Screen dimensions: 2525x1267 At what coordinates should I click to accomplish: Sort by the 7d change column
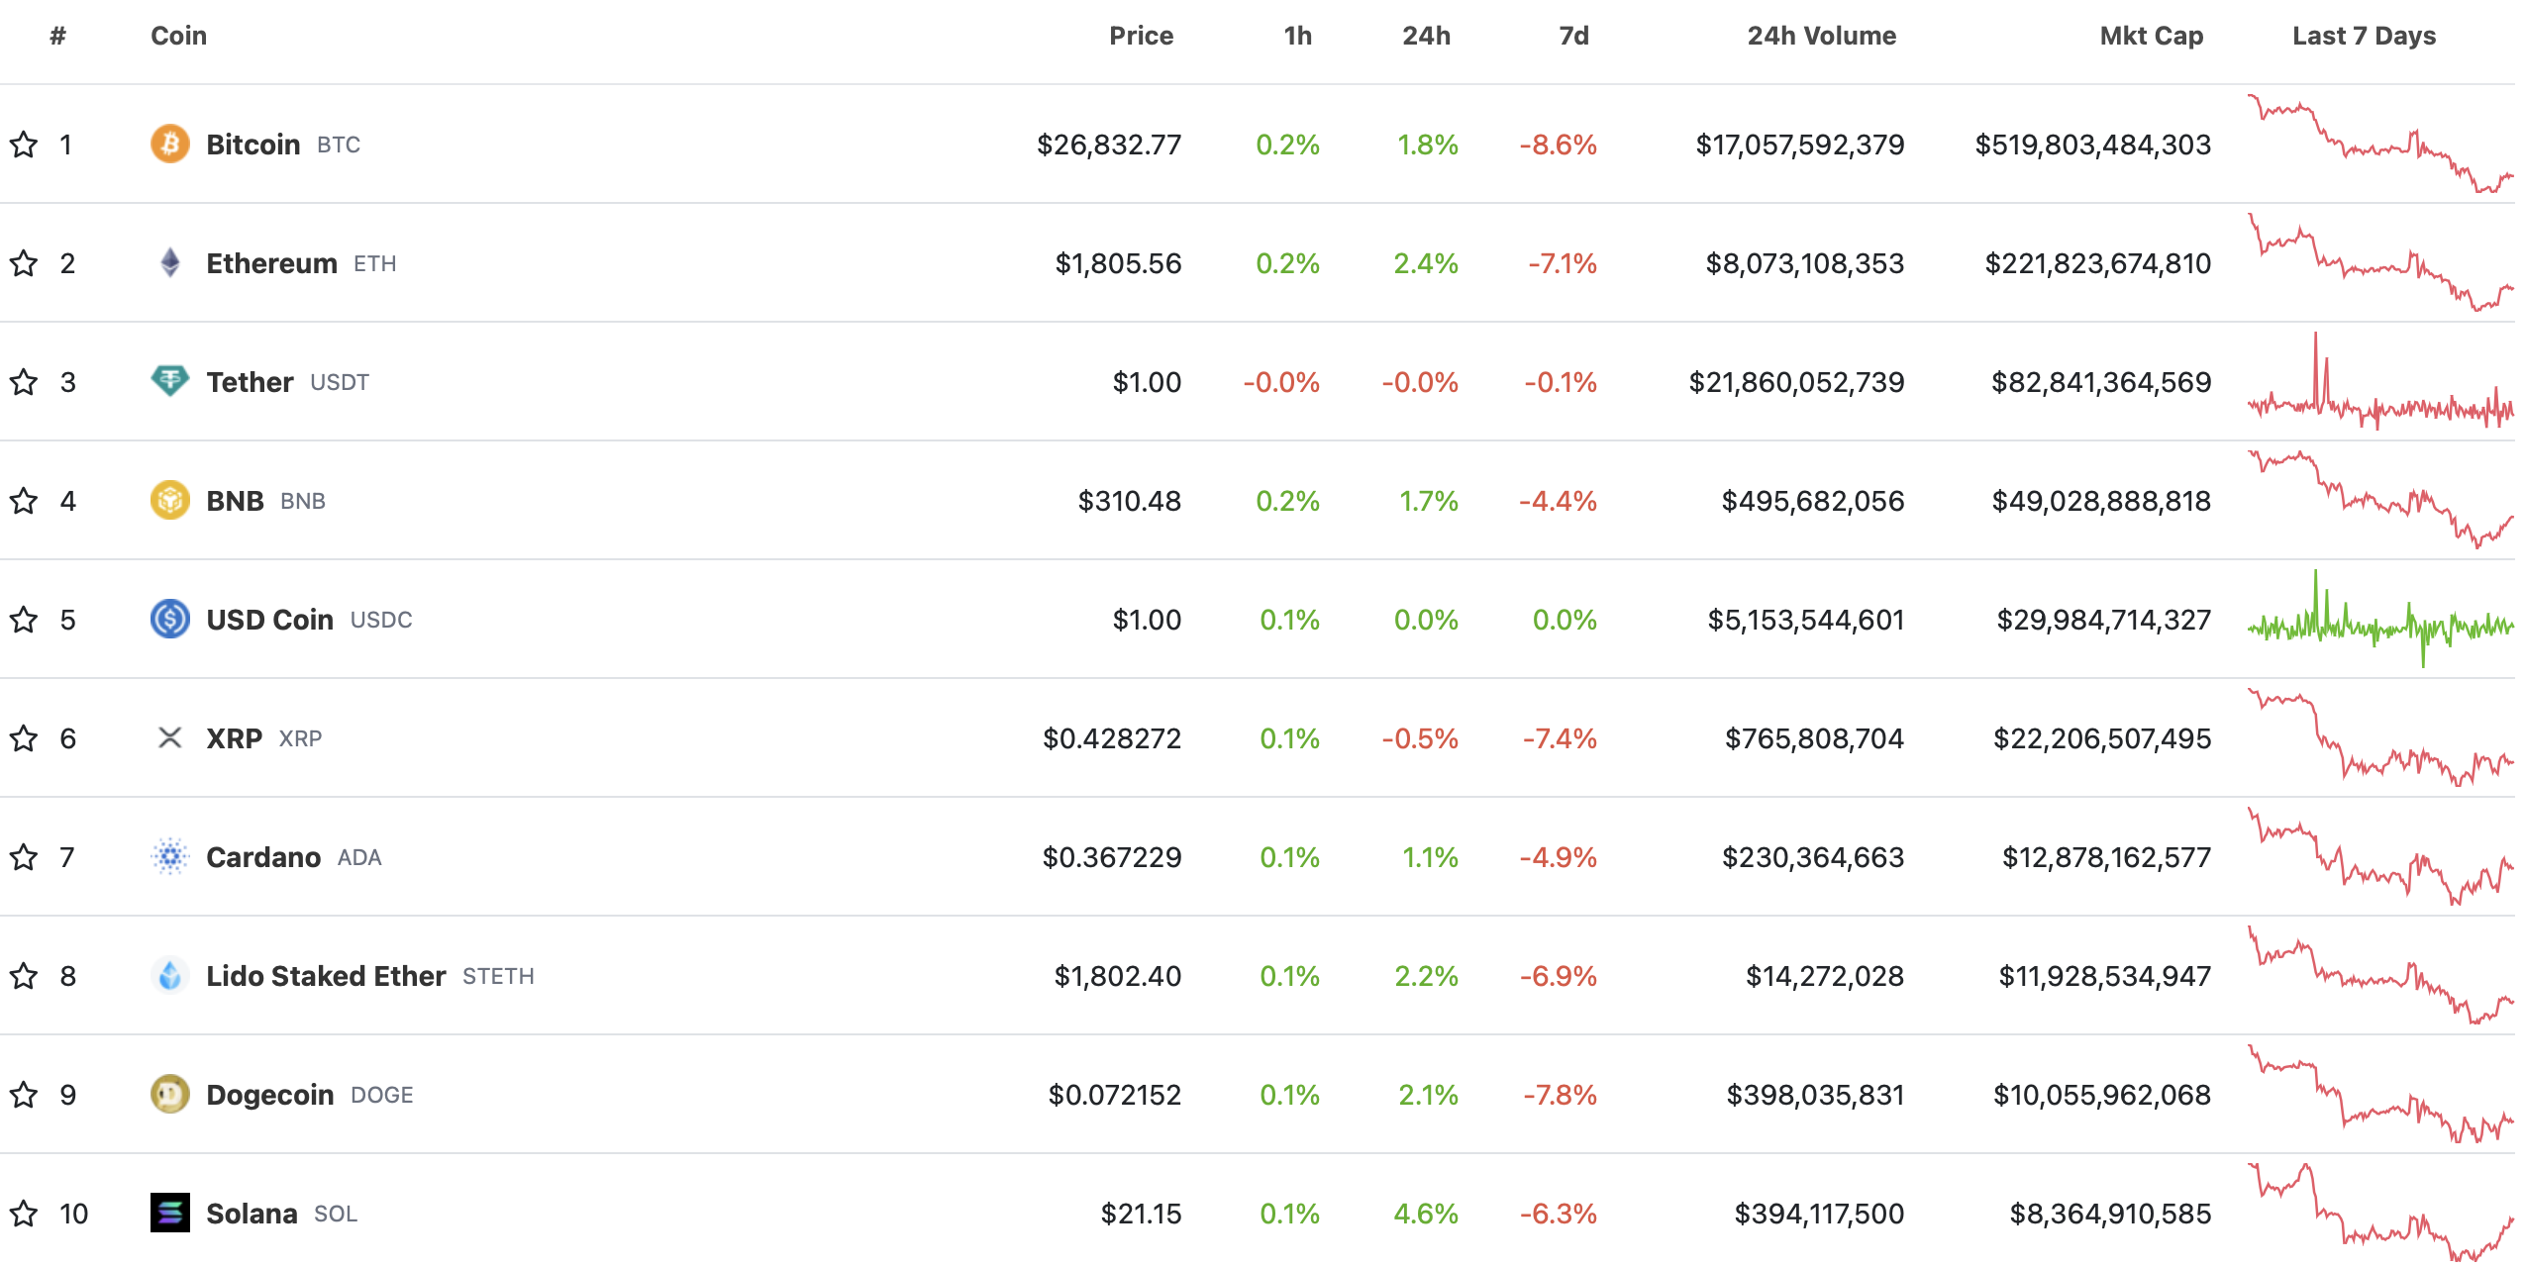(x=1573, y=36)
